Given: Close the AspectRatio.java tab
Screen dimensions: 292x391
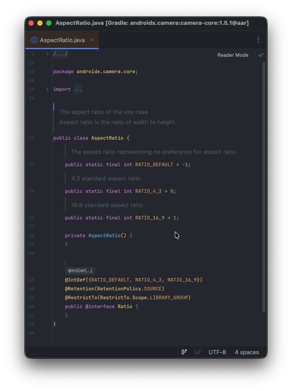Looking at the screenshot, I should point(92,40).
